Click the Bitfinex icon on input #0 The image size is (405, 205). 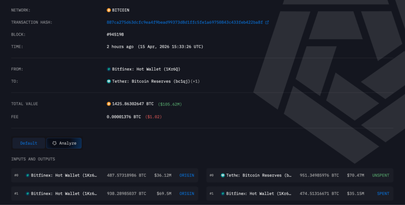[28, 175]
